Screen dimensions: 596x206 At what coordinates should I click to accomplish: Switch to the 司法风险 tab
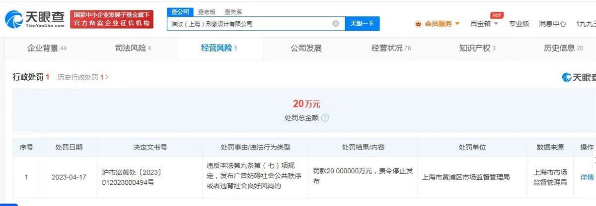coord(133,48)
